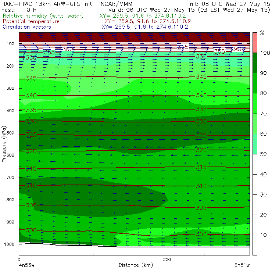Select the '4n53w' start coordinate label
Screen dimensions: 272x272
(x=26, y=265)
